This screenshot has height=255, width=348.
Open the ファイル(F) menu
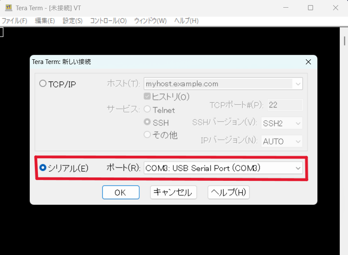14,20
